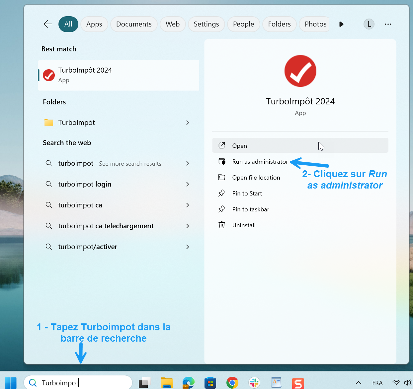
Task: Click the back arrow in search panel
Action: 48,24
